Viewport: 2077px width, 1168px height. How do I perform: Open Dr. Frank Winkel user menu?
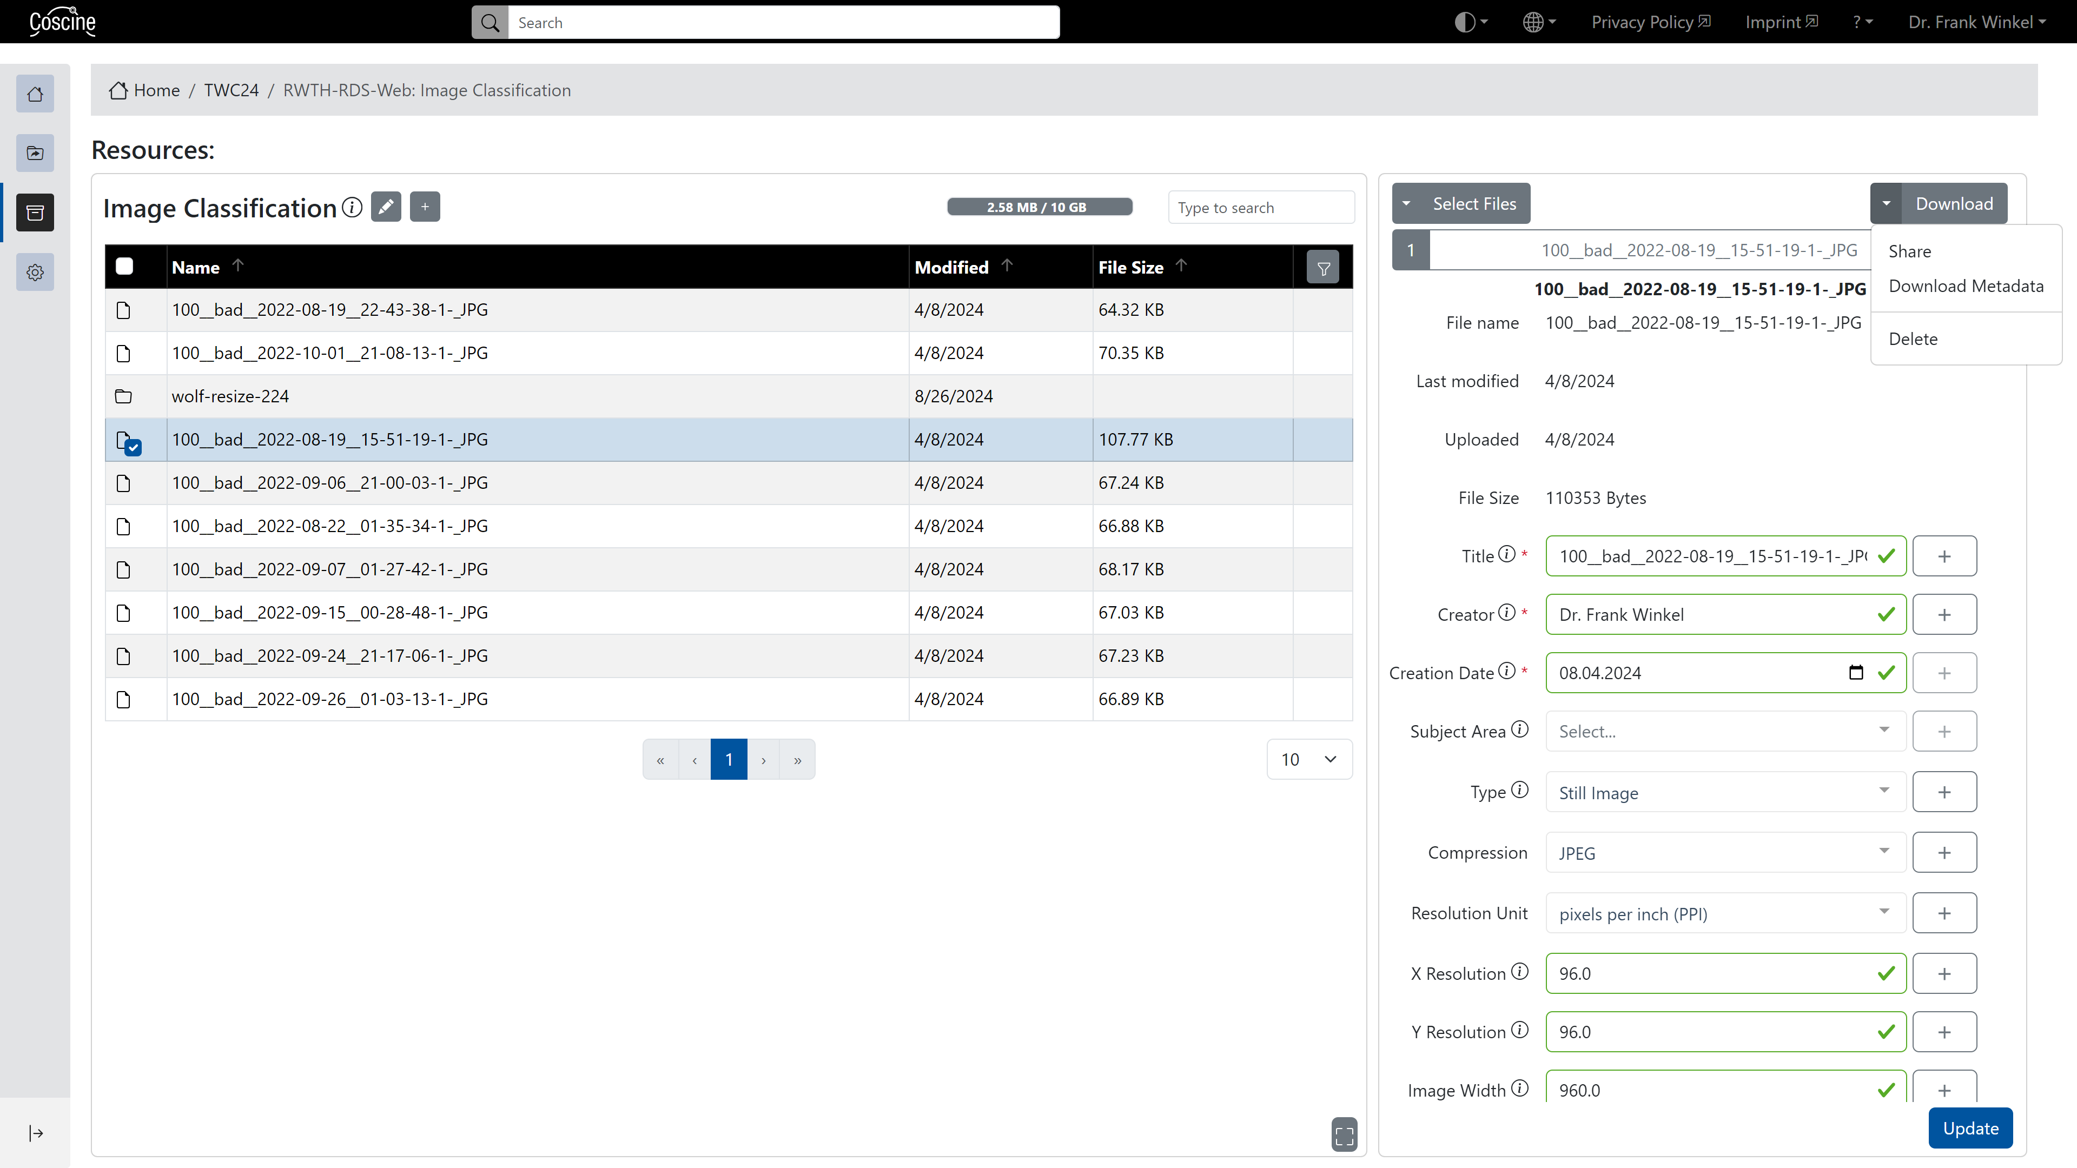1977,22
